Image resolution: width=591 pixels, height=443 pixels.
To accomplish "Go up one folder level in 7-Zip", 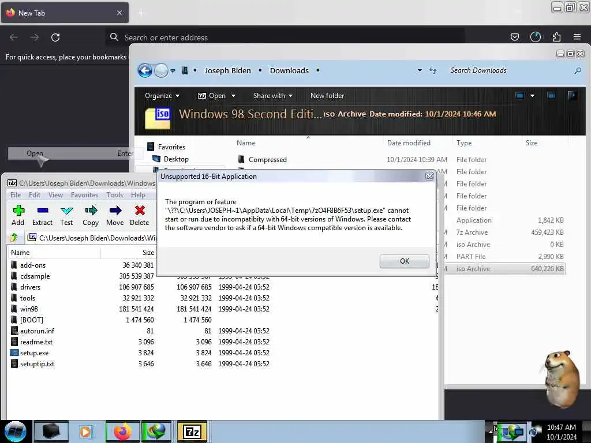I will [x=14, y=237].
